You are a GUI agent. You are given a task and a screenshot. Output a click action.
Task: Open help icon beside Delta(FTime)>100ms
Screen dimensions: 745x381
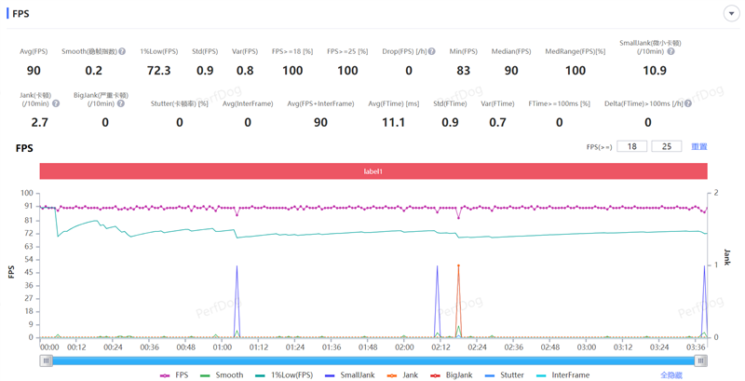(x=688, y=103)
